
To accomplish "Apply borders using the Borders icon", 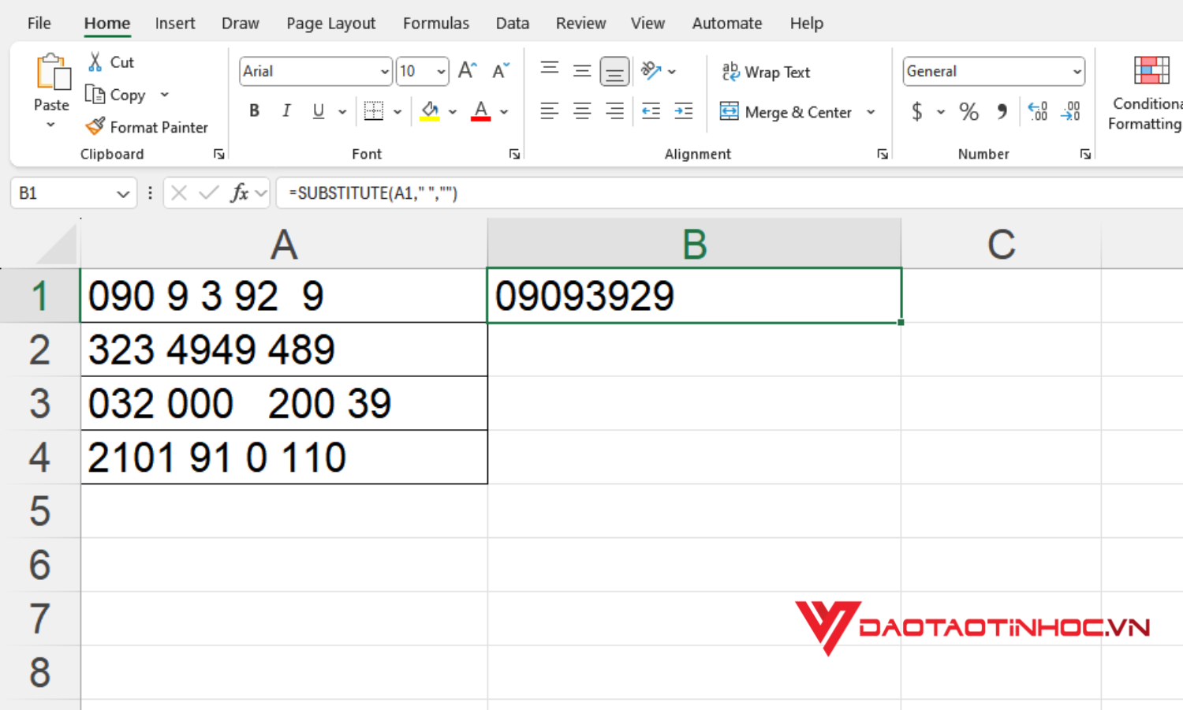I will point(374,111).
